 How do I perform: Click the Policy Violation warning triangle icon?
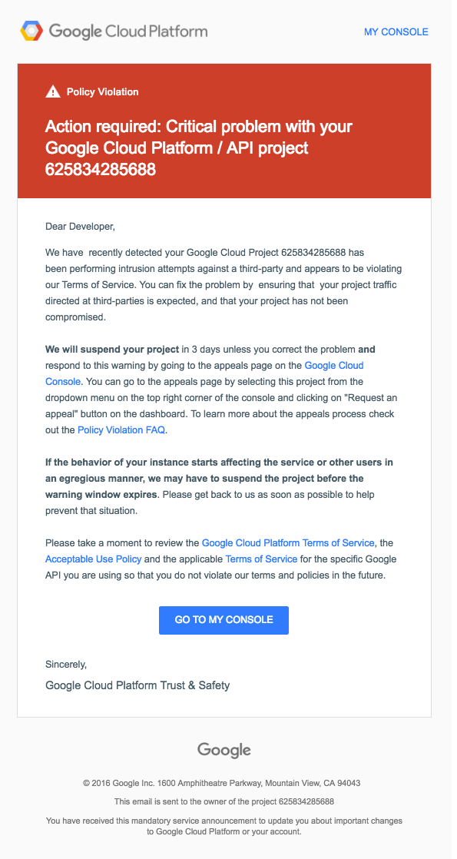(52, 91)
